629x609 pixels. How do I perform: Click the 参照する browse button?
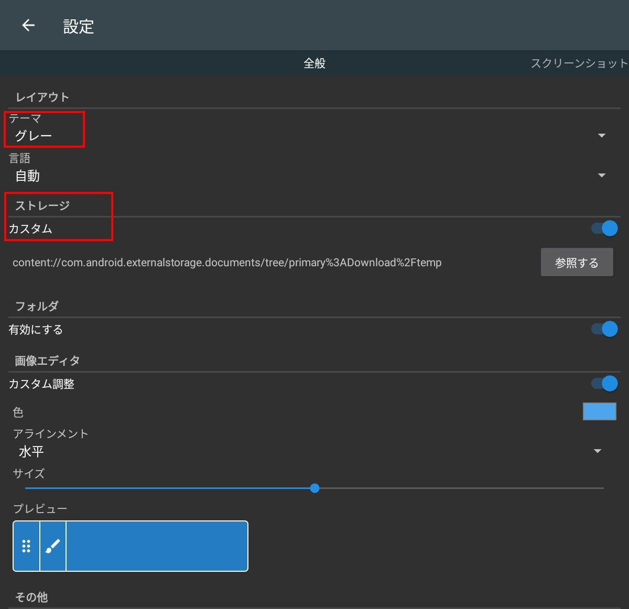pyautogui.click(x=577, y=263)
